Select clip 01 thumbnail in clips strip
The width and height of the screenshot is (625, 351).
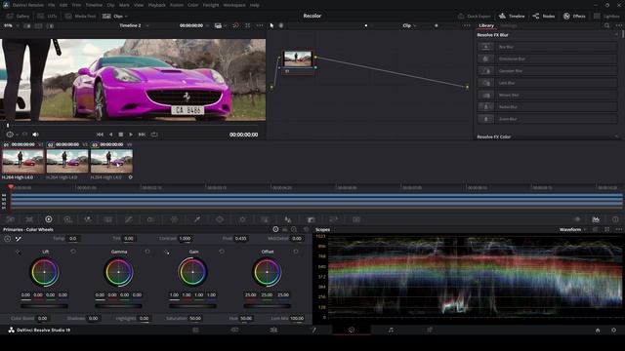(23, 161)
